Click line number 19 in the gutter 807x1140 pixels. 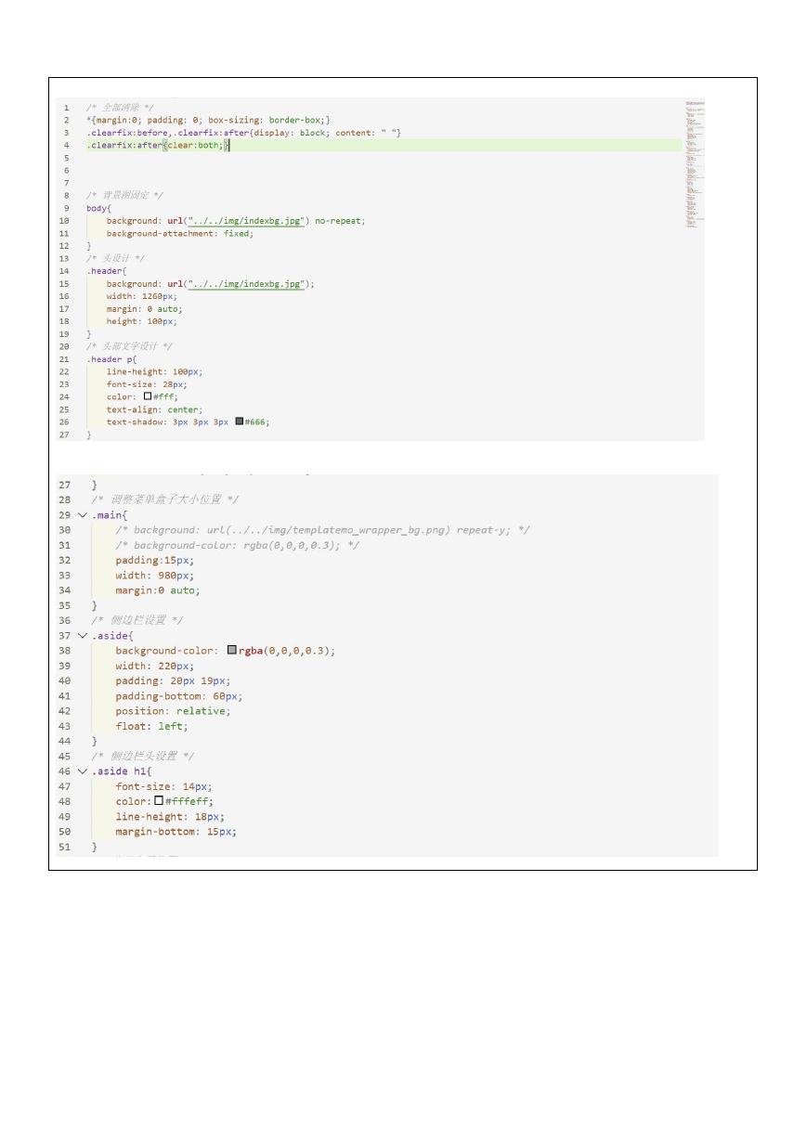point(64,334)
